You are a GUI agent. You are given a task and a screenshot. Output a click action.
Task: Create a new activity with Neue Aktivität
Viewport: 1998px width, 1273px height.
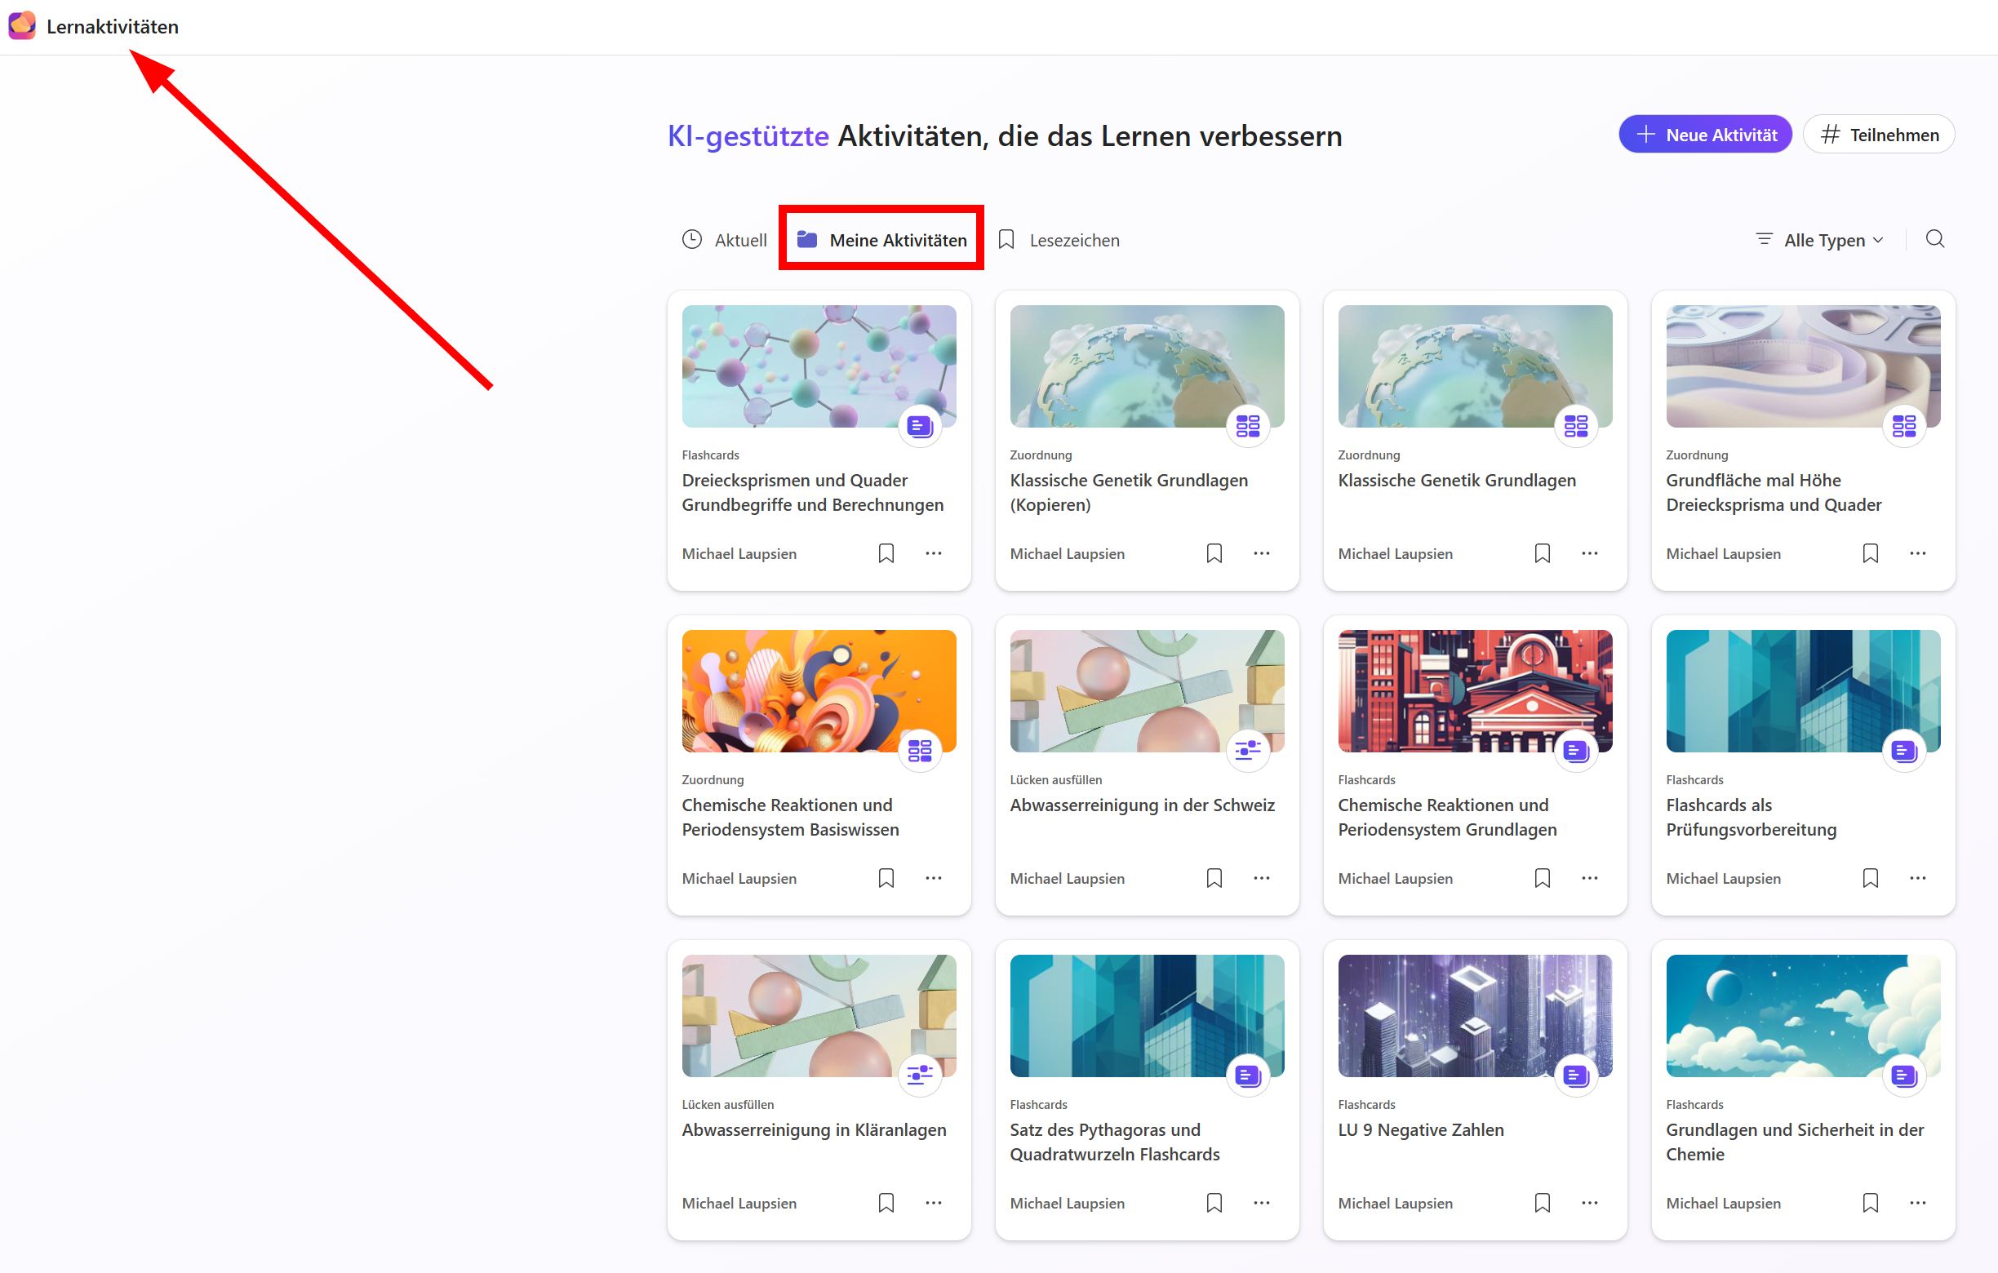(1705, 135)
